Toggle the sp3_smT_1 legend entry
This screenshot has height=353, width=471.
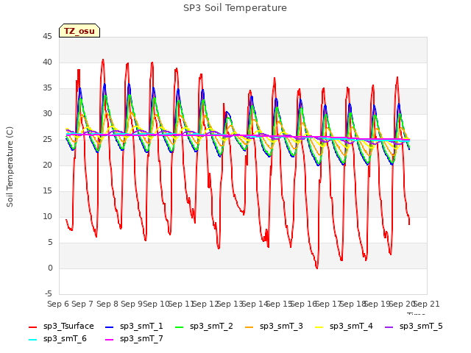(x=134, y=327)
